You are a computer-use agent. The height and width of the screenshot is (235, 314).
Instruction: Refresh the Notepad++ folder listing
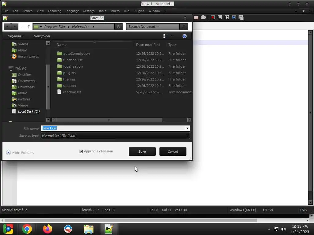118,27
